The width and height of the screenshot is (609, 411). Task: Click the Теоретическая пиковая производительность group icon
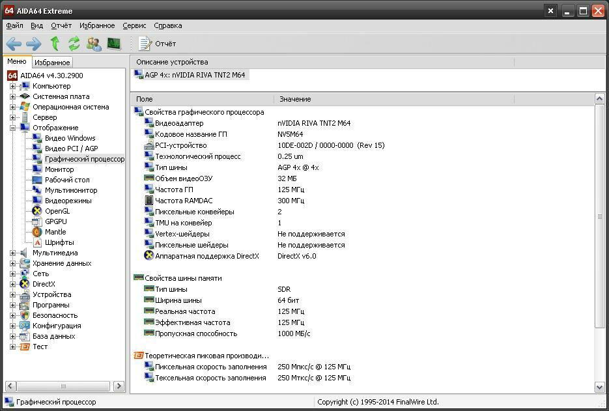(139, 356)
